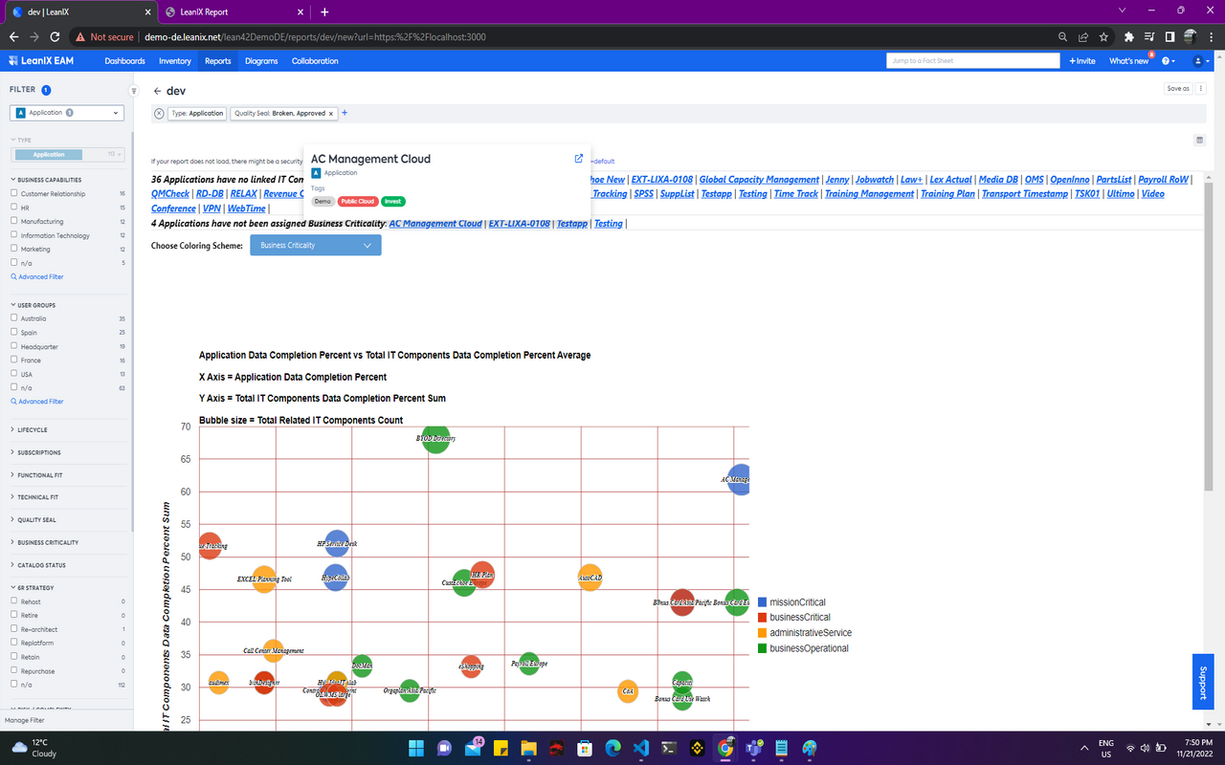Click the vertical Support tab
The width and height of the screenshot is (1225, 765).
pos(1203,682)
